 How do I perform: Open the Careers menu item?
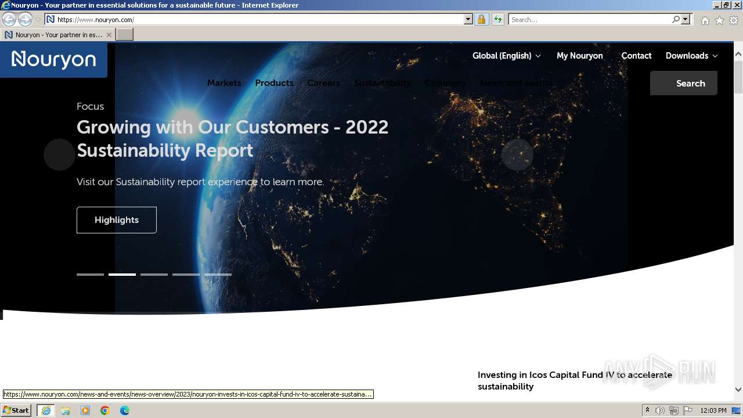(323, 83)
